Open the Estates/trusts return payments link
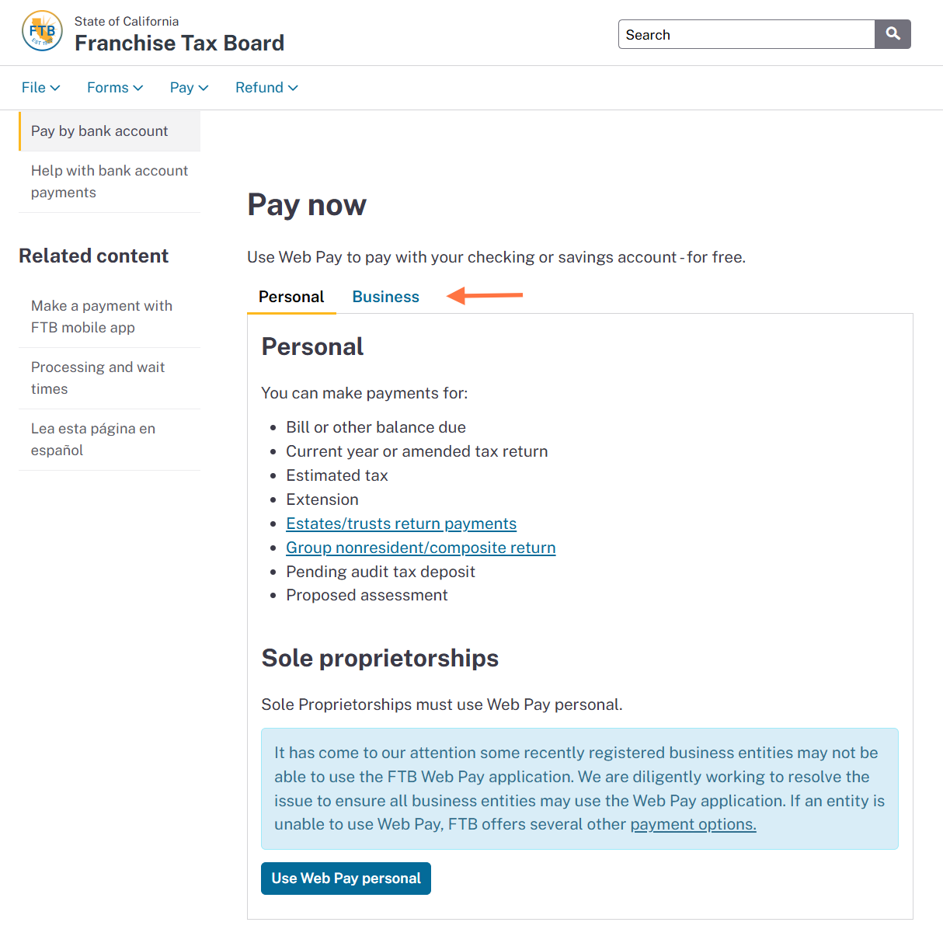 (401, 524)
